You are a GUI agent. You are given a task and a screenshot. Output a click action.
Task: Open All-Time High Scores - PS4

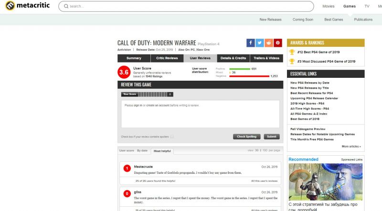point(309,109)
